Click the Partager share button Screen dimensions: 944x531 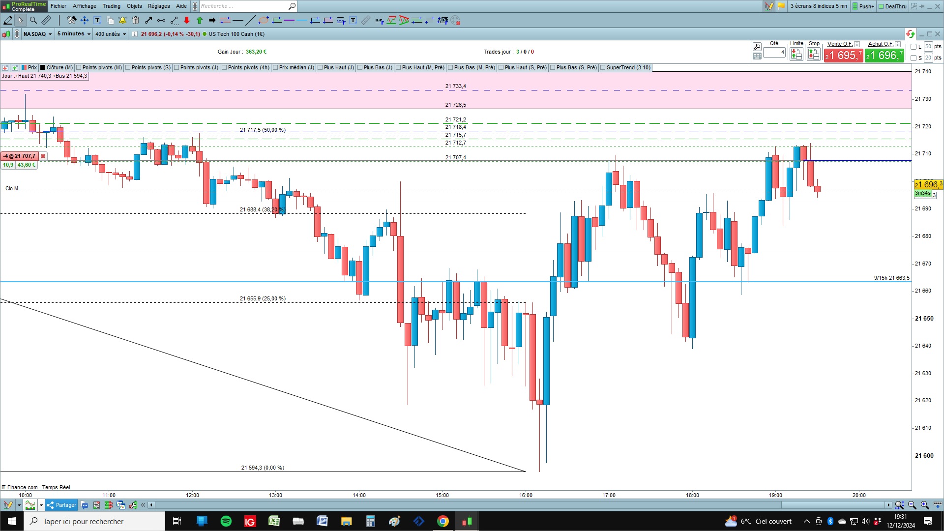[x=61, y=505]
